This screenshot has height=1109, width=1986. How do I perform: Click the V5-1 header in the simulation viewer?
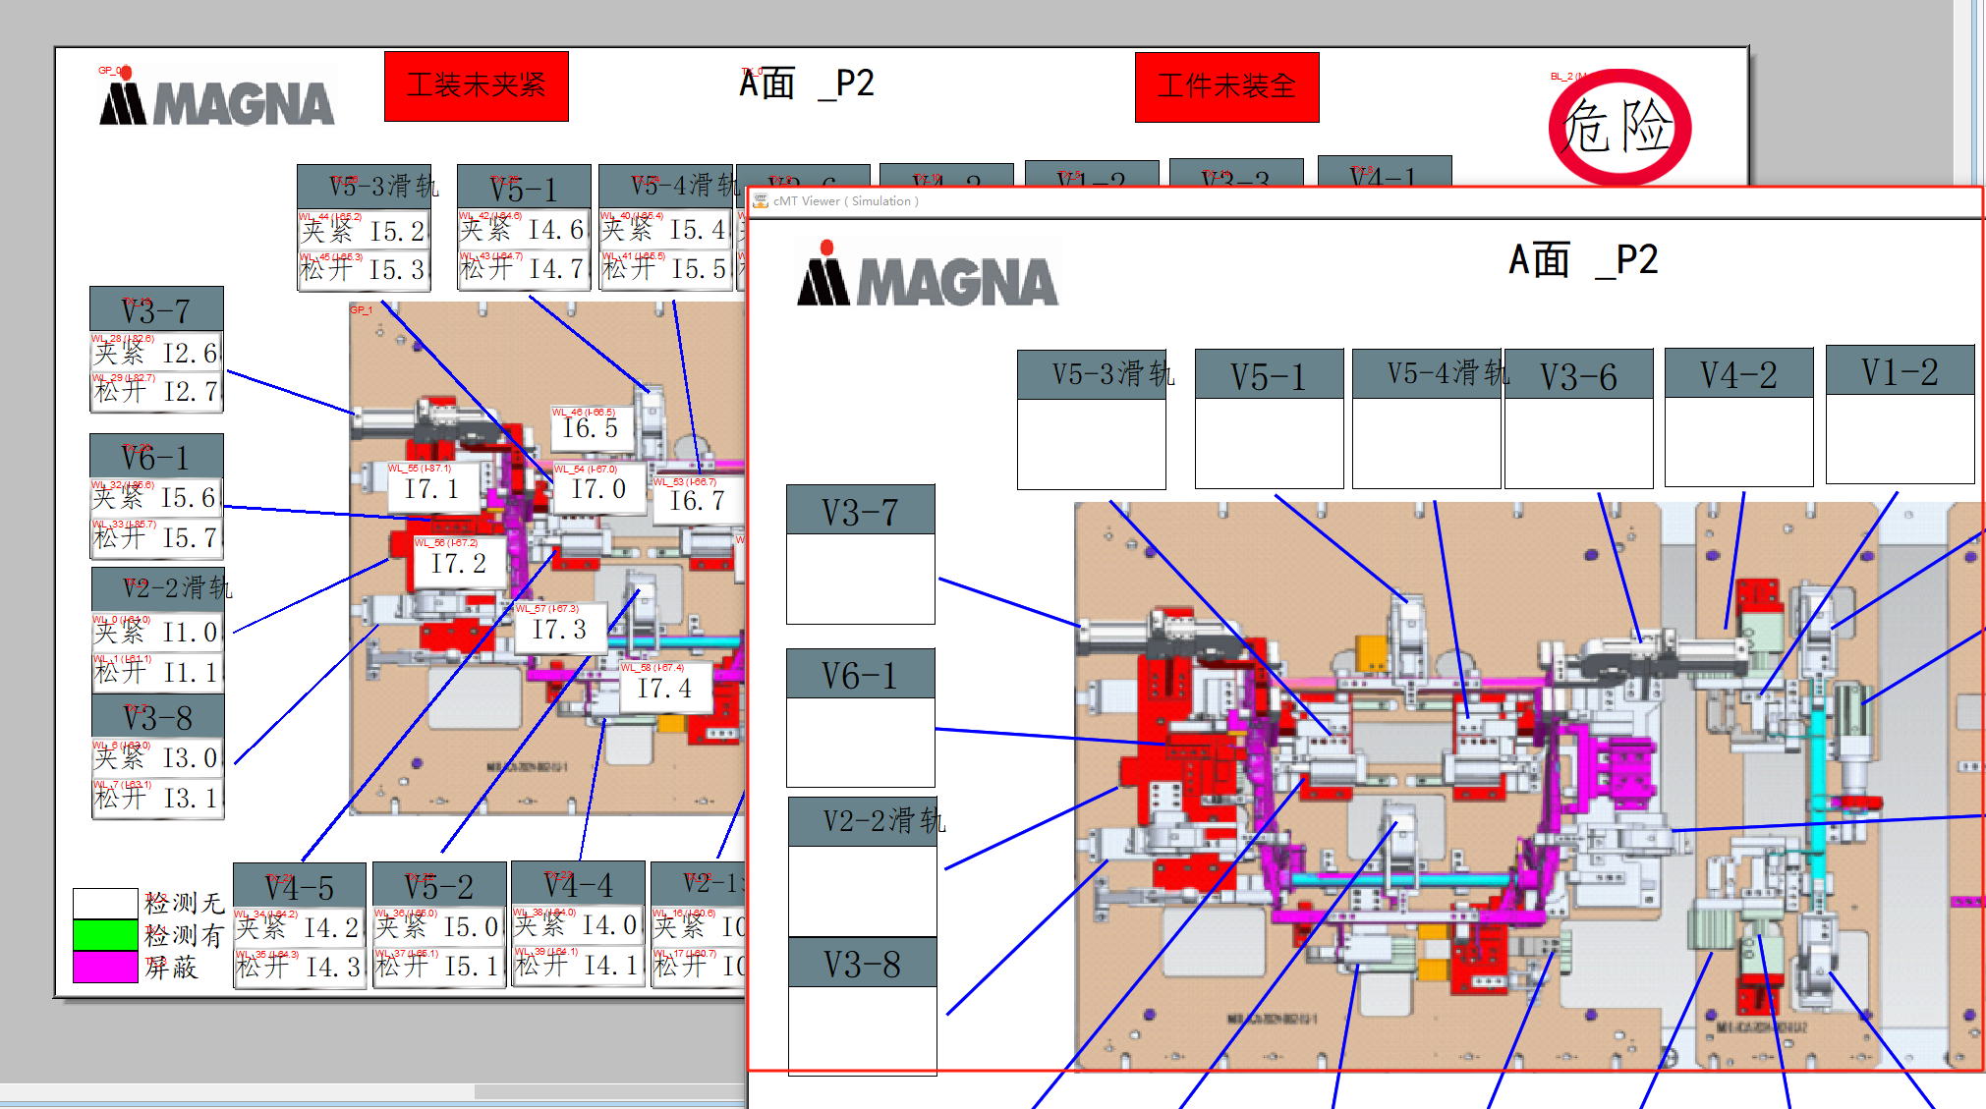click(1270, 375)
